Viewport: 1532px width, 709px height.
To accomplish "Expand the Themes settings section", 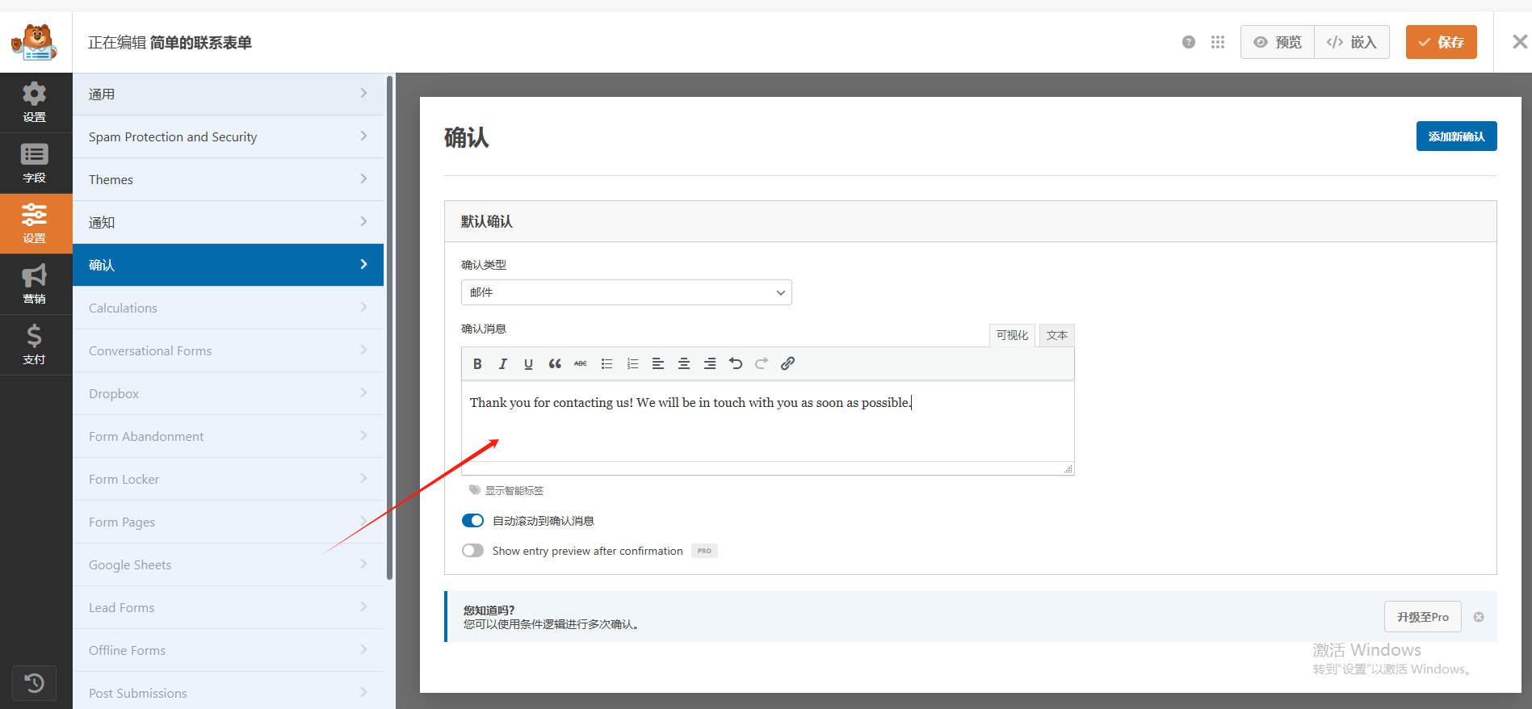I will click(x=228, y=179).
